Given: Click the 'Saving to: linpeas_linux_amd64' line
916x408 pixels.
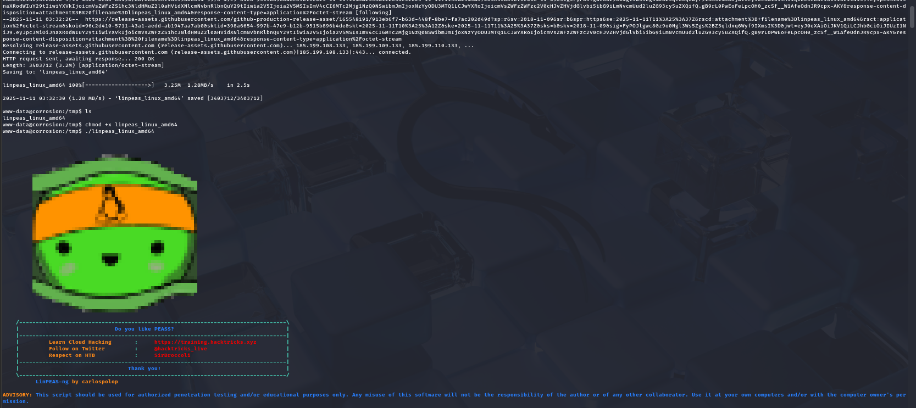Looking at the screenshot, I should (55, 72).
